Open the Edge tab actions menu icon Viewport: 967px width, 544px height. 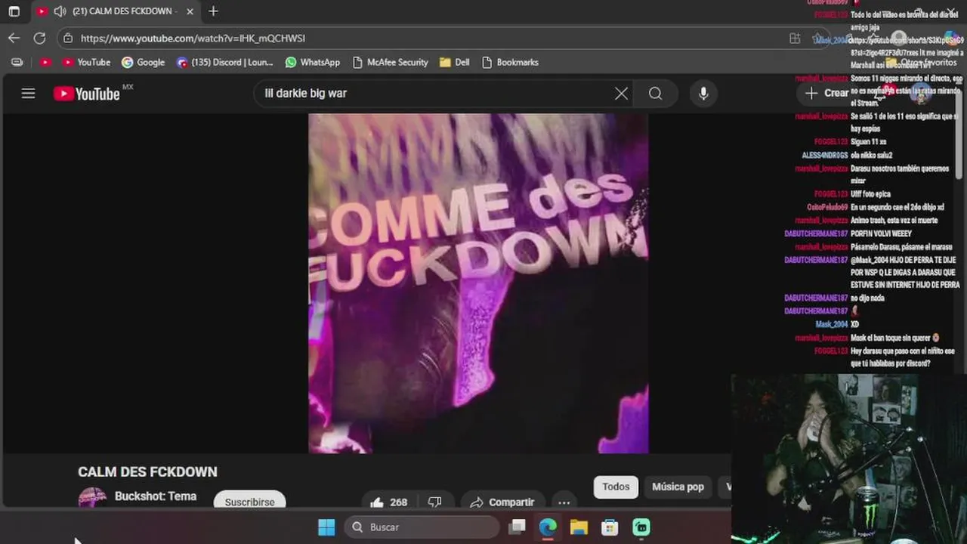click(14, 11)
